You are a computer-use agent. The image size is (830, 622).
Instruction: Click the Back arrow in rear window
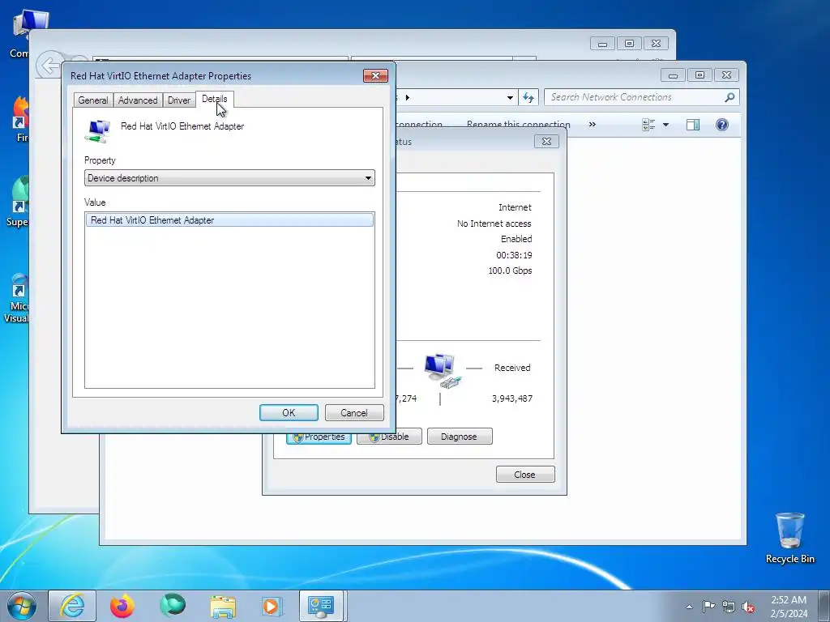49,66
